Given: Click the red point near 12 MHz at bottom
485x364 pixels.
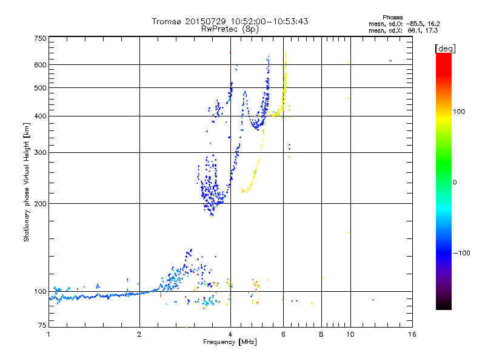Looking at the screenshot, I should [373, 300].
